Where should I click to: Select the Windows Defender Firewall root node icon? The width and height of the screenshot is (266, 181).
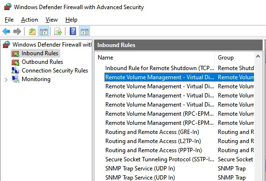(x=6, y=45)
